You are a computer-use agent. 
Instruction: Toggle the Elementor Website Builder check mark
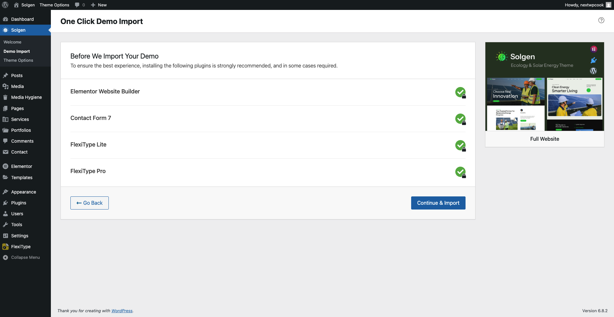[460, 92]
